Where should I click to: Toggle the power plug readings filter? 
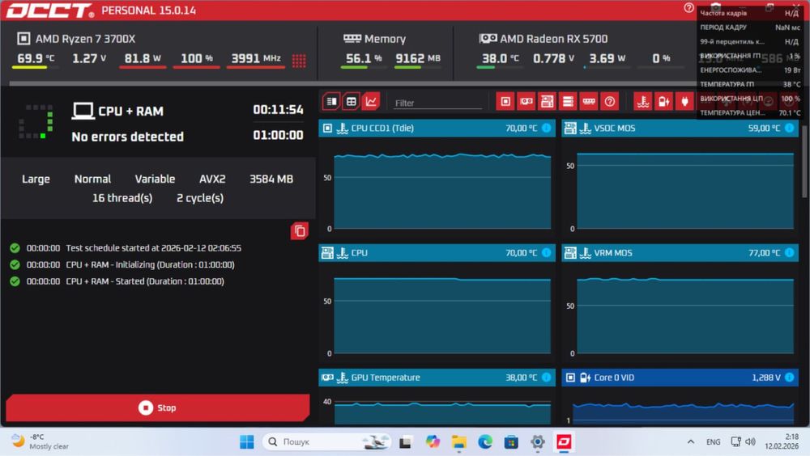click(684, 102)
